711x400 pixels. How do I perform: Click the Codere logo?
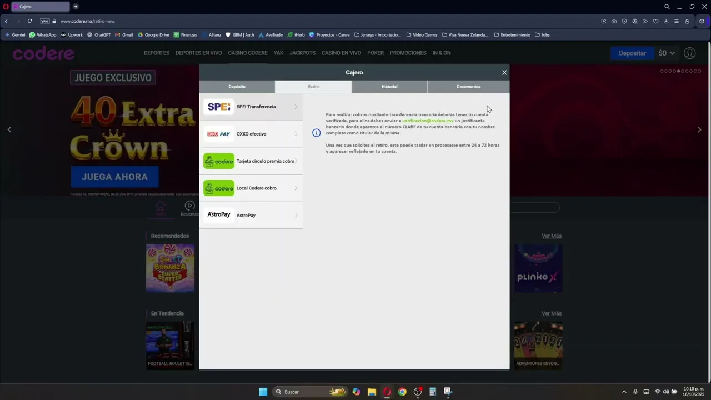tap(43, 53)
